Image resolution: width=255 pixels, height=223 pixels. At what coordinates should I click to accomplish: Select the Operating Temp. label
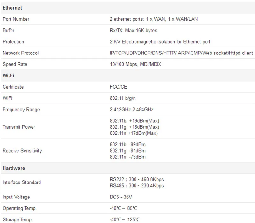tap(19, 208)
